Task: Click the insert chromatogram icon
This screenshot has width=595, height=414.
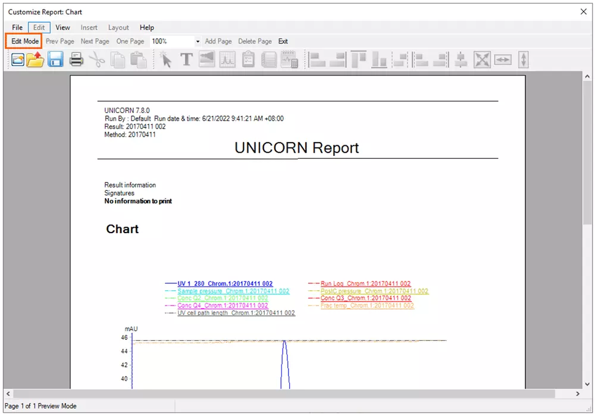Action: pyautogui.click(x=227, y=59)
